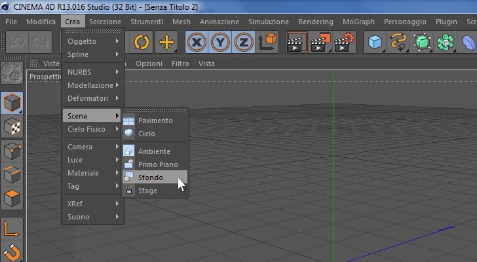The image size is (477, 262).
Task: Choose Sfondo from Scena submenu
Action: pyautogui.click(x=155, y=178)
